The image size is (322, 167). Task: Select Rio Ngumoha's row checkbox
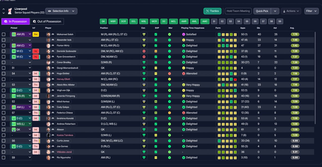[x=4, y=158]
